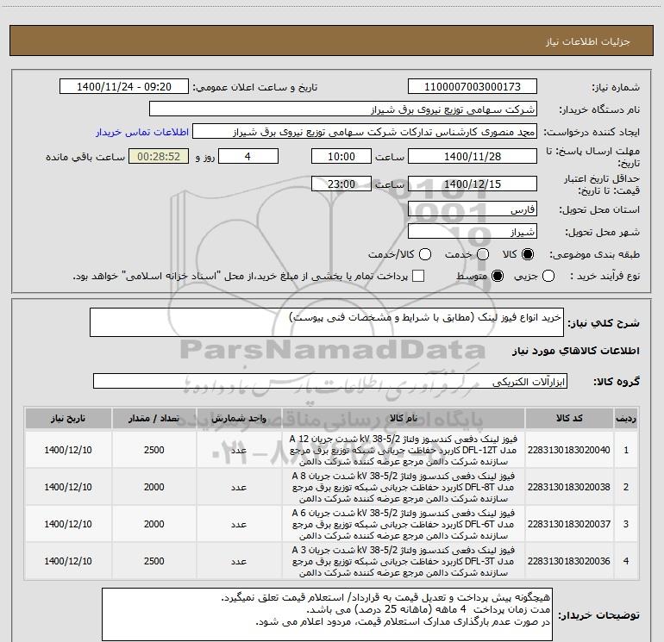
Task: Click the تعداد / مقدار column header
Action: tap(154, 418)
